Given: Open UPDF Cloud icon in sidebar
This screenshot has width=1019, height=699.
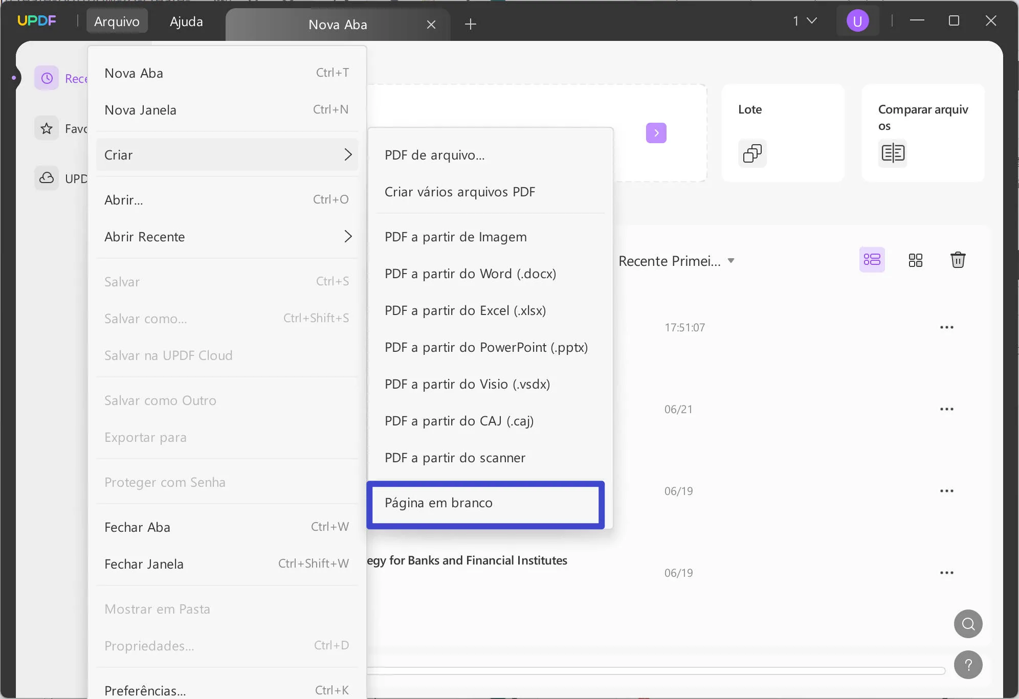Looking at the screenshot, I should [47, 178].
